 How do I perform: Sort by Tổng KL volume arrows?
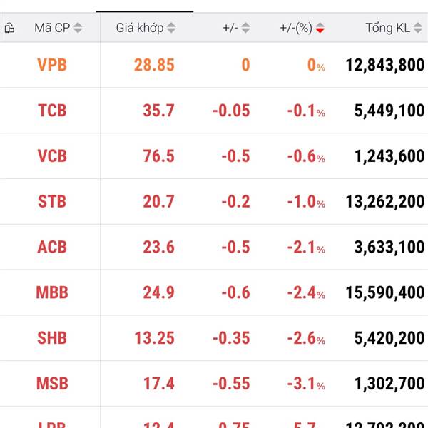(x=417, y=28)
